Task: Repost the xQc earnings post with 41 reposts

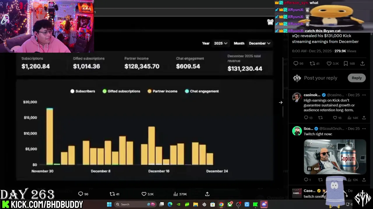Action: pyautogui.click(x=312, y=63)
